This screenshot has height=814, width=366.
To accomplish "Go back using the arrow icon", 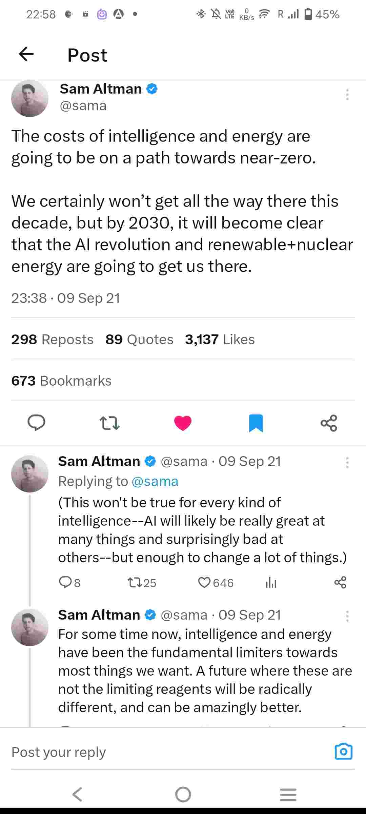I will [26, 54].
